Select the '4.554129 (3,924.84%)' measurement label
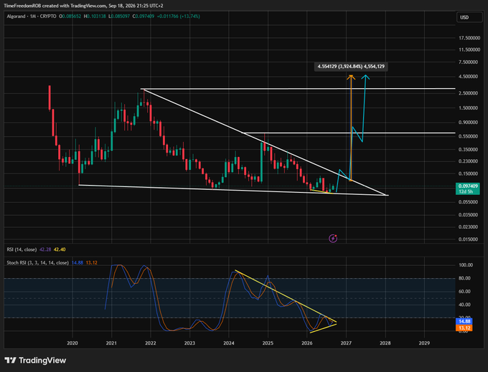488x372 pixels. (351, 66)
